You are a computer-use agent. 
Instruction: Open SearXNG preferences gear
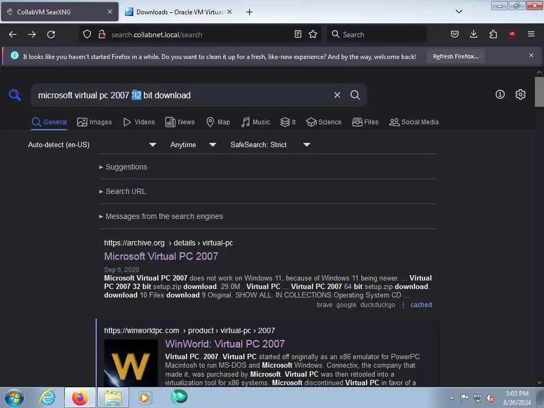pos(520,95)
